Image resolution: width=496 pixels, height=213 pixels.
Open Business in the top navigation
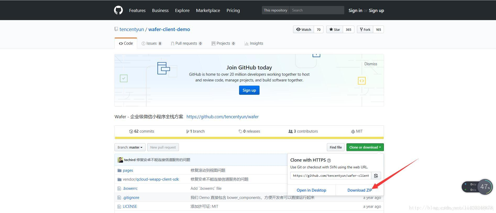point(160,10)
